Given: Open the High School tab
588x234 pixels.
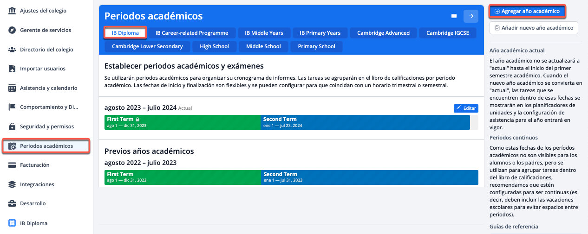Looking at the screenshot, I should 214,46.
